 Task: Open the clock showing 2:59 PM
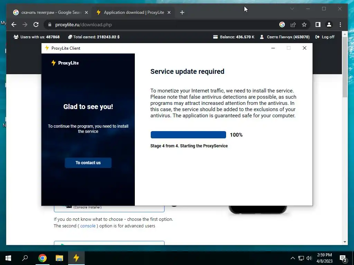pyautogui.click(x=324, y=258)
